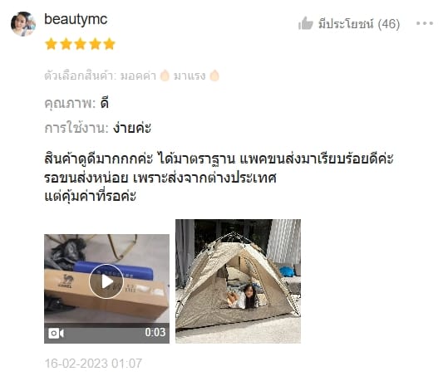Click the beautymc username
The width and height of the screenshot is (443, 381).
(76, 19)
